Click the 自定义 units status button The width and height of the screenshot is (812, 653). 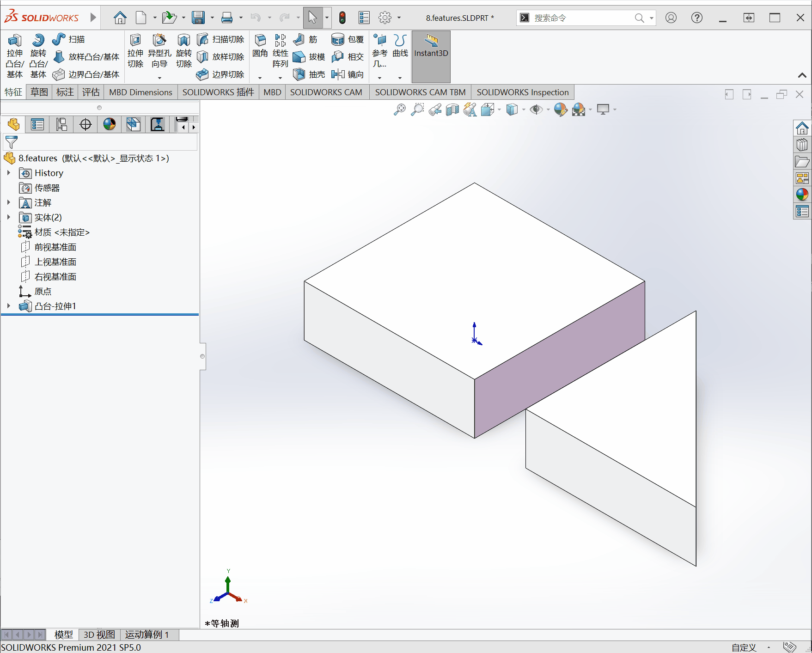coord(744,647)
